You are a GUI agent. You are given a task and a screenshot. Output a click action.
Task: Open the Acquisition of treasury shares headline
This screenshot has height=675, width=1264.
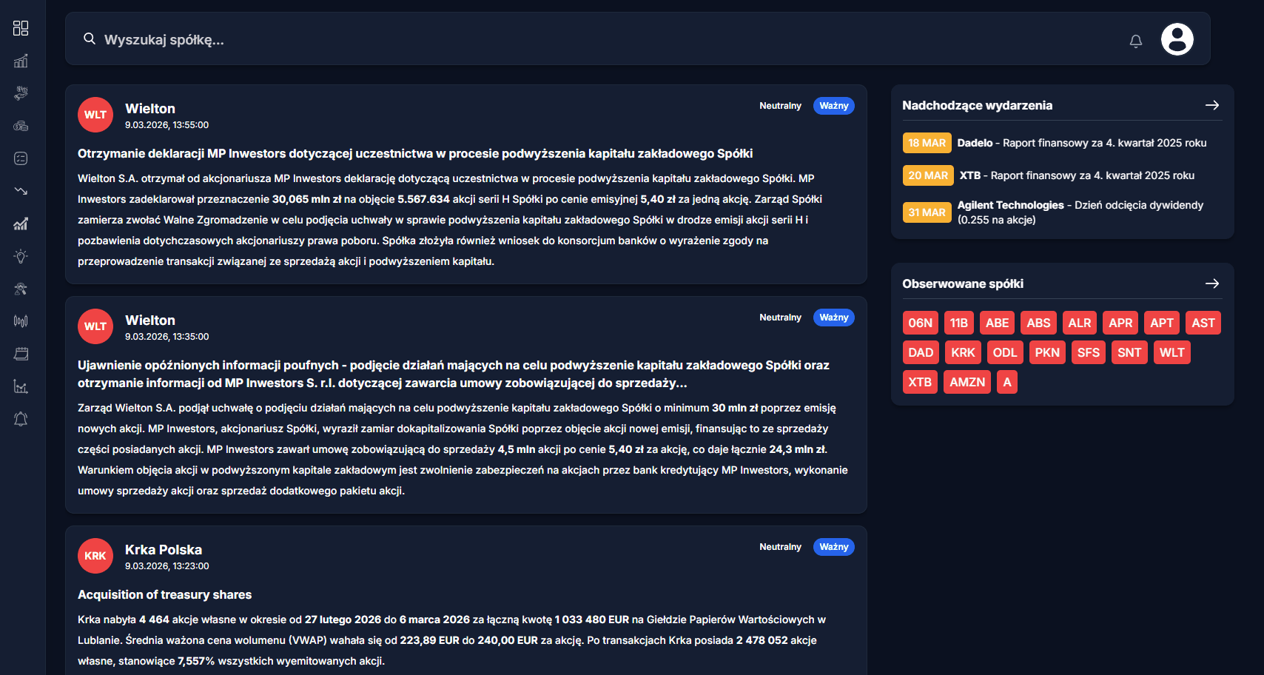pyautogui.click(x=164, y=595)
